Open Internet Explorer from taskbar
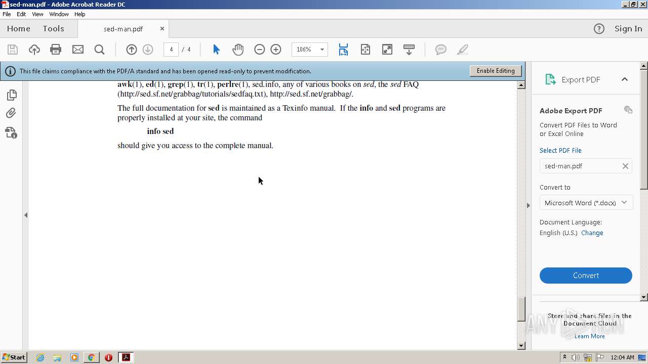The height and width of the screenshot is (364, 648). pyautogui.click(x=40, y=357)
